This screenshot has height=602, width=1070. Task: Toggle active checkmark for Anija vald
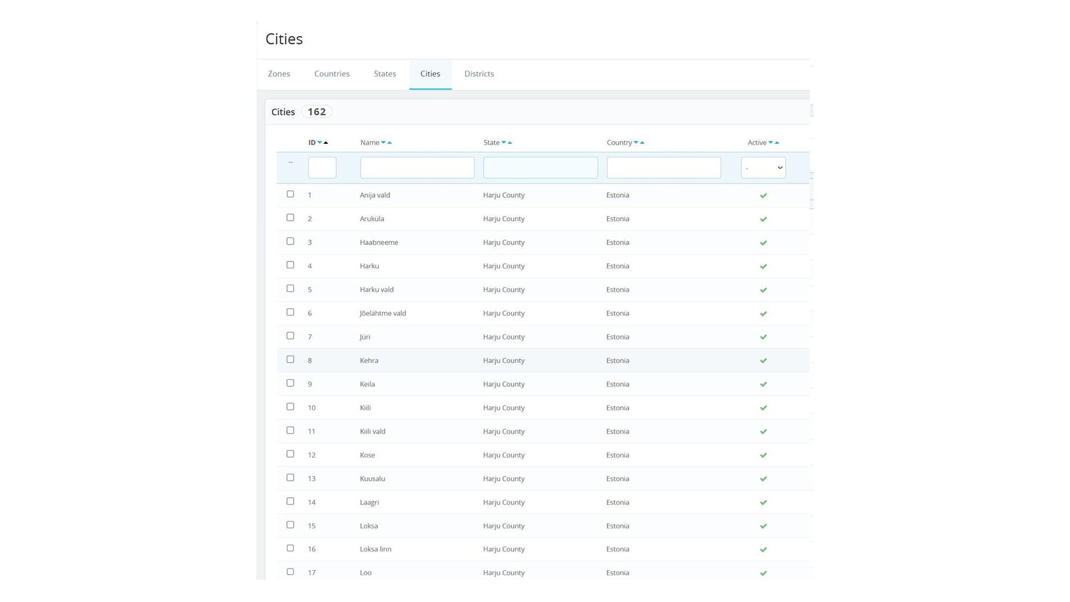tap(763, 196)
